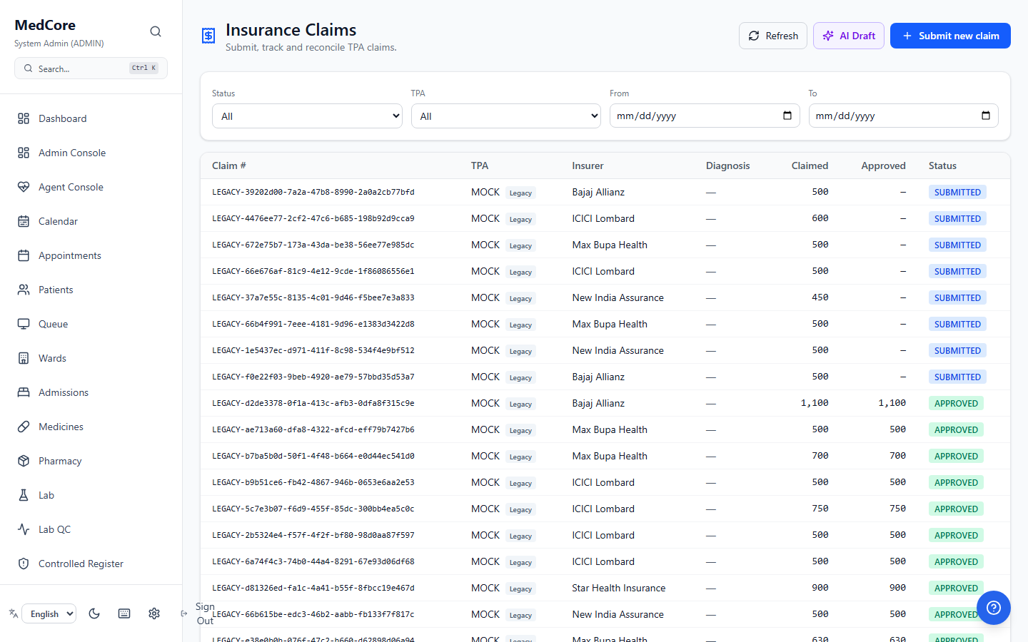The height and width of the screenshot is (642, 1028).
Task: Click the Approved column header
Action: [883, 165]
